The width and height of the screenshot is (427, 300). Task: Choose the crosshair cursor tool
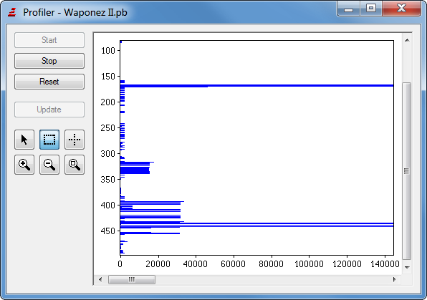click(x=75, y=140)
